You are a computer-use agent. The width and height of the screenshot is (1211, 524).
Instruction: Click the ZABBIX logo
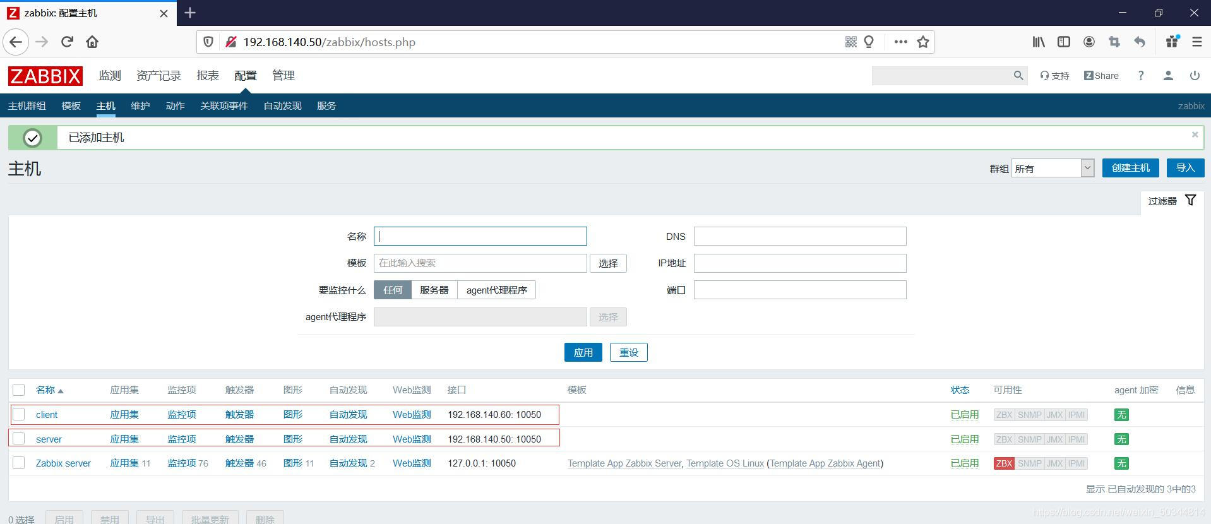[45, 76]
